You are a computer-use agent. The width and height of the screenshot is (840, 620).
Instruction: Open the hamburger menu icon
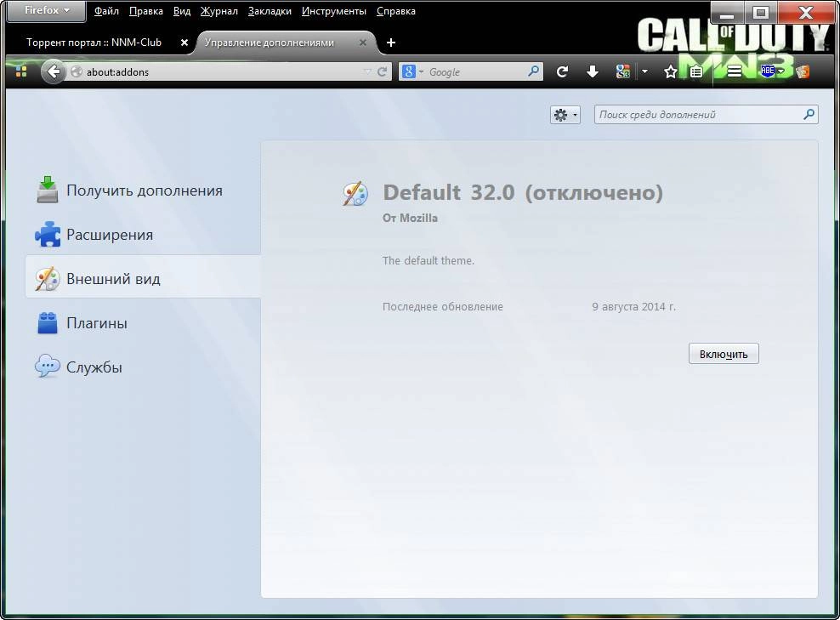tap(734, 71)
